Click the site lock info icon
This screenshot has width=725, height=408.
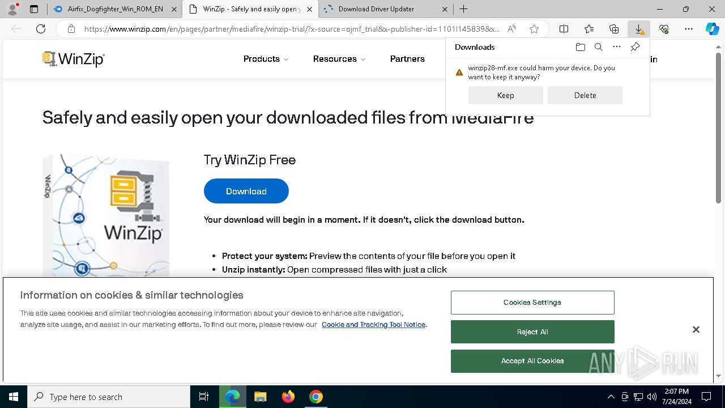point(71,29)
